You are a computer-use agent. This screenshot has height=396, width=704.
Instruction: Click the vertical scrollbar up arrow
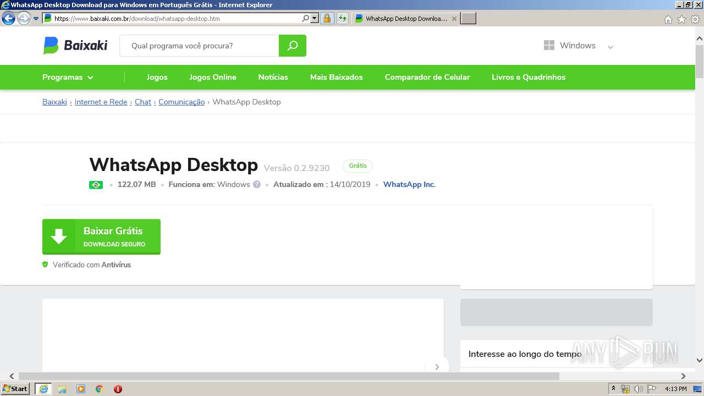[700, 38]
